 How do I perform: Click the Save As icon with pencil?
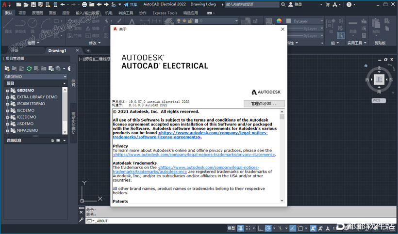[x=40, y=4]
